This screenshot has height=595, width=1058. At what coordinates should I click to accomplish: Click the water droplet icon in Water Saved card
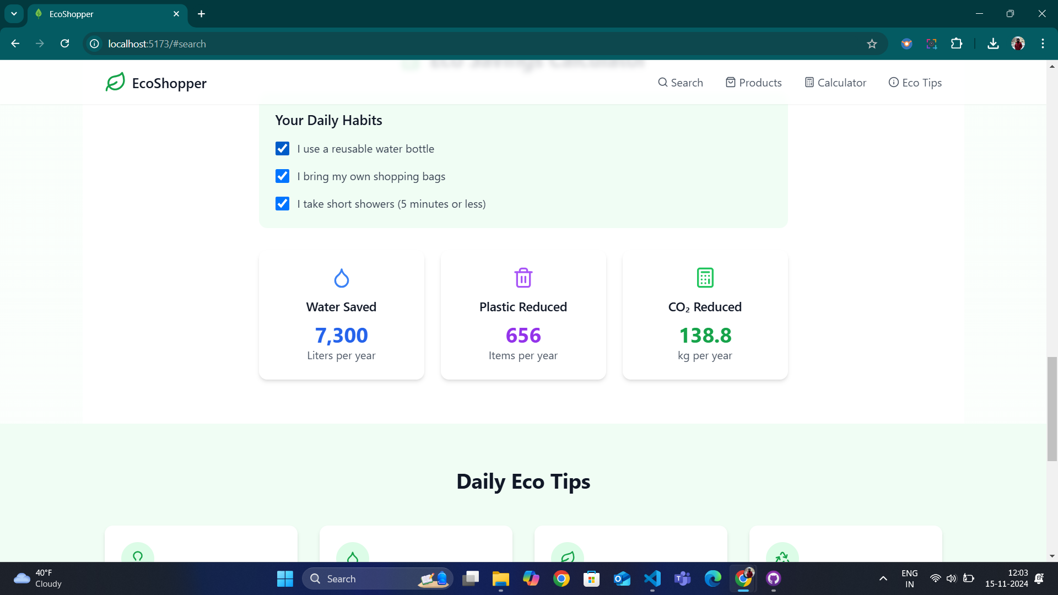pyautogui.click(x=342, y=278)
